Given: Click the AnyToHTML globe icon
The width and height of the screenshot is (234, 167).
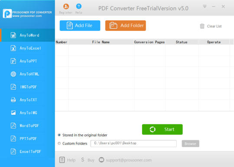Looking at the screenshot, I should point(13,74).
